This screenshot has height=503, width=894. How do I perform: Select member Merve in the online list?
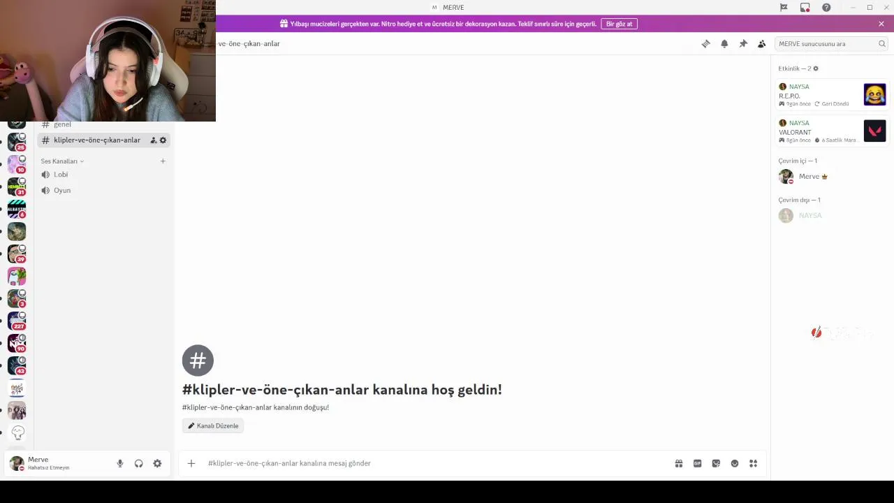pos(832,177)
